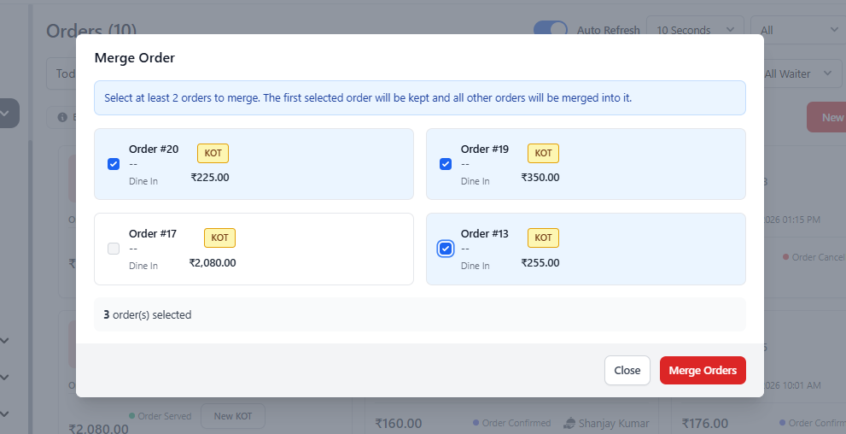Image resolution: width=846 pixels, height=434 pixels.
Task: Uncheck the Order #13 checkbox
Action: (x=445, y=249)
